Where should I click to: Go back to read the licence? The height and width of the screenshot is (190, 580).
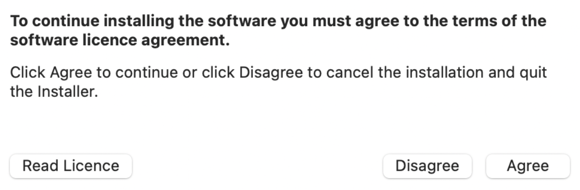[x=71, y=166]
